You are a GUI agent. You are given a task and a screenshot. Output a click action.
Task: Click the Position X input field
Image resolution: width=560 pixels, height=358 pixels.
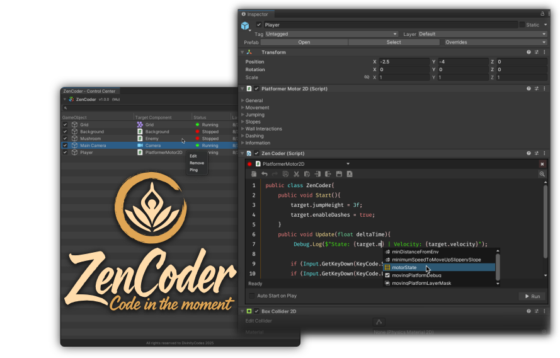pos(403,62)
